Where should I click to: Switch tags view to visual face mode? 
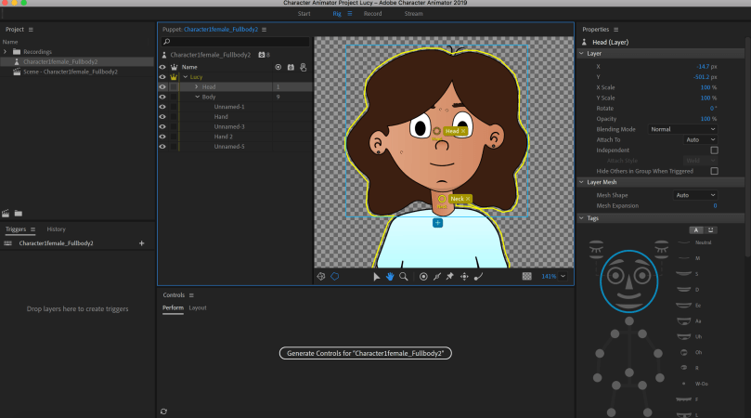pyautogui.click(x=711, y=230)
